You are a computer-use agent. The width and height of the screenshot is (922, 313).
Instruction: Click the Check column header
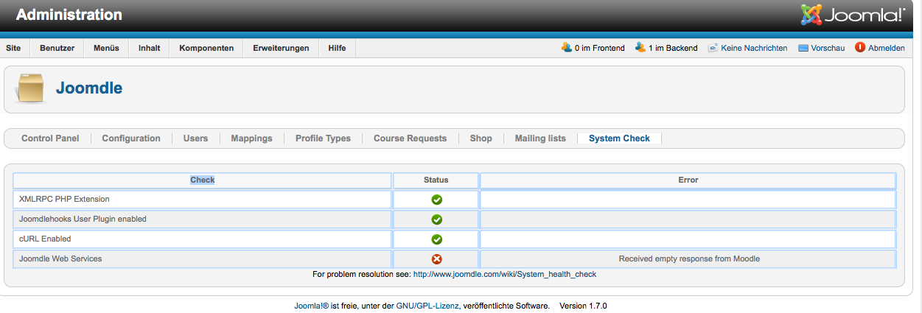tap(202, 180)
